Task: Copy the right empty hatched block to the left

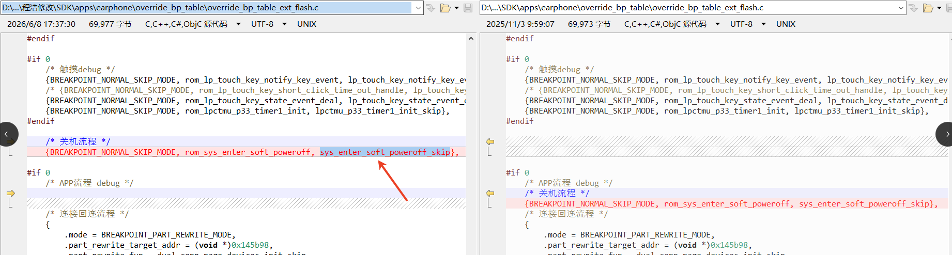Action: click(x=490, y=141)
